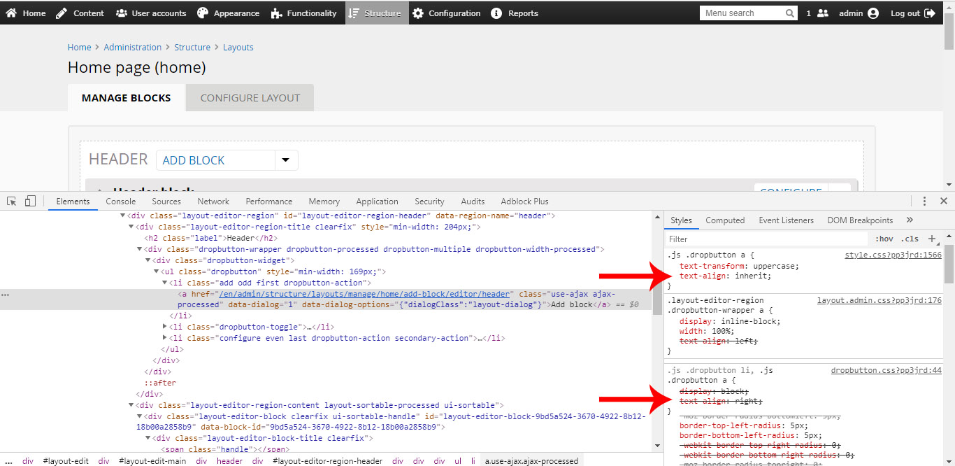Expand the dropbutton-toggle li element

point(165,327)
